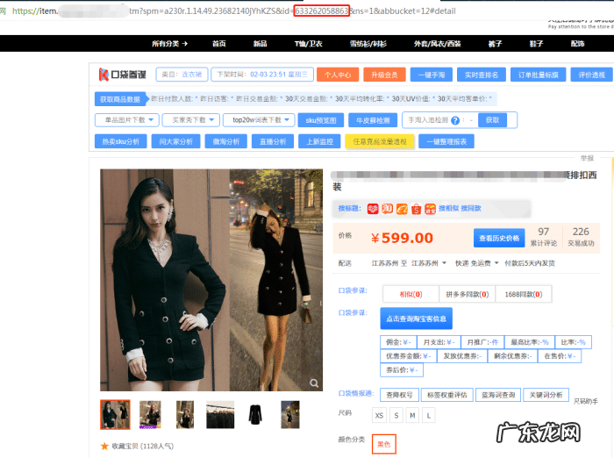
Task: Click the 问大家分析 button
Action: (175, 141)
